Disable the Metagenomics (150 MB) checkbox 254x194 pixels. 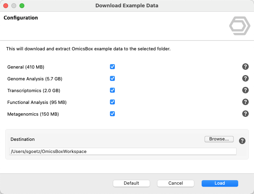tap(112, 114)
